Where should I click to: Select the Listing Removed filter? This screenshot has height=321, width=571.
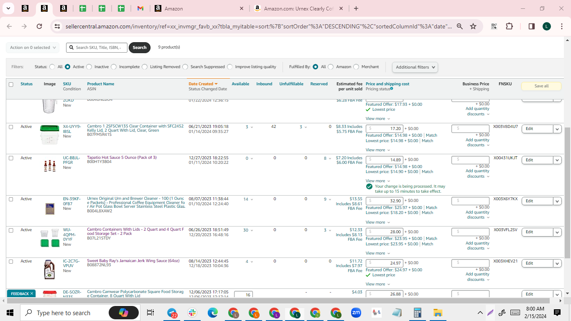pyautogui.click(x=145, y=67)
